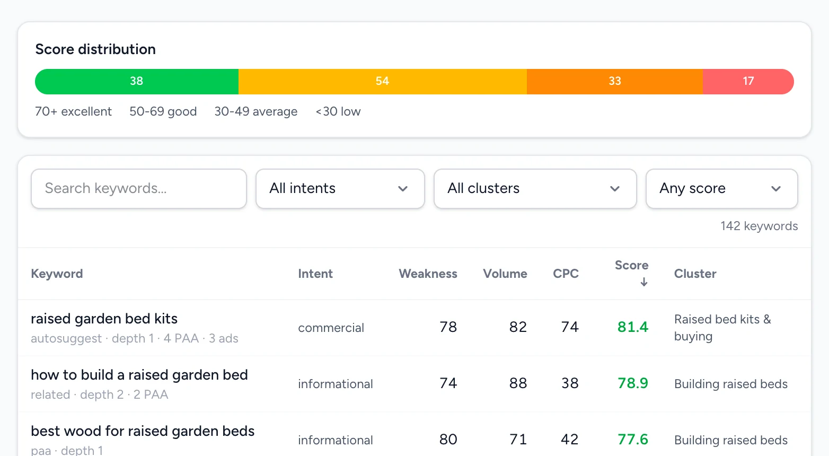The image size is (829, 456).
Task: Click score value 77.6
Action: click(x=633, y=440)
